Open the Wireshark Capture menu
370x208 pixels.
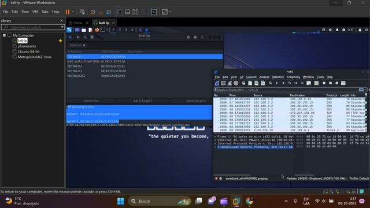coord(251,77)
